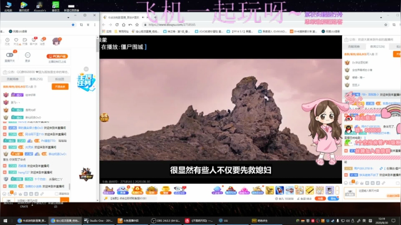The width and height of the screenshot is (401, 225).
Task: Open the history clock icon in left window
Action: (7, 40)
